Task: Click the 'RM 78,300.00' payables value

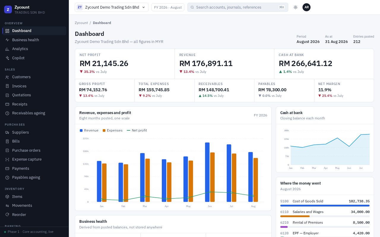Action: coord(272,90)
